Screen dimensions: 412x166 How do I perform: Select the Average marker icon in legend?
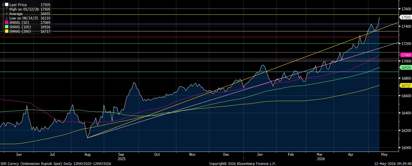(7, 14)
